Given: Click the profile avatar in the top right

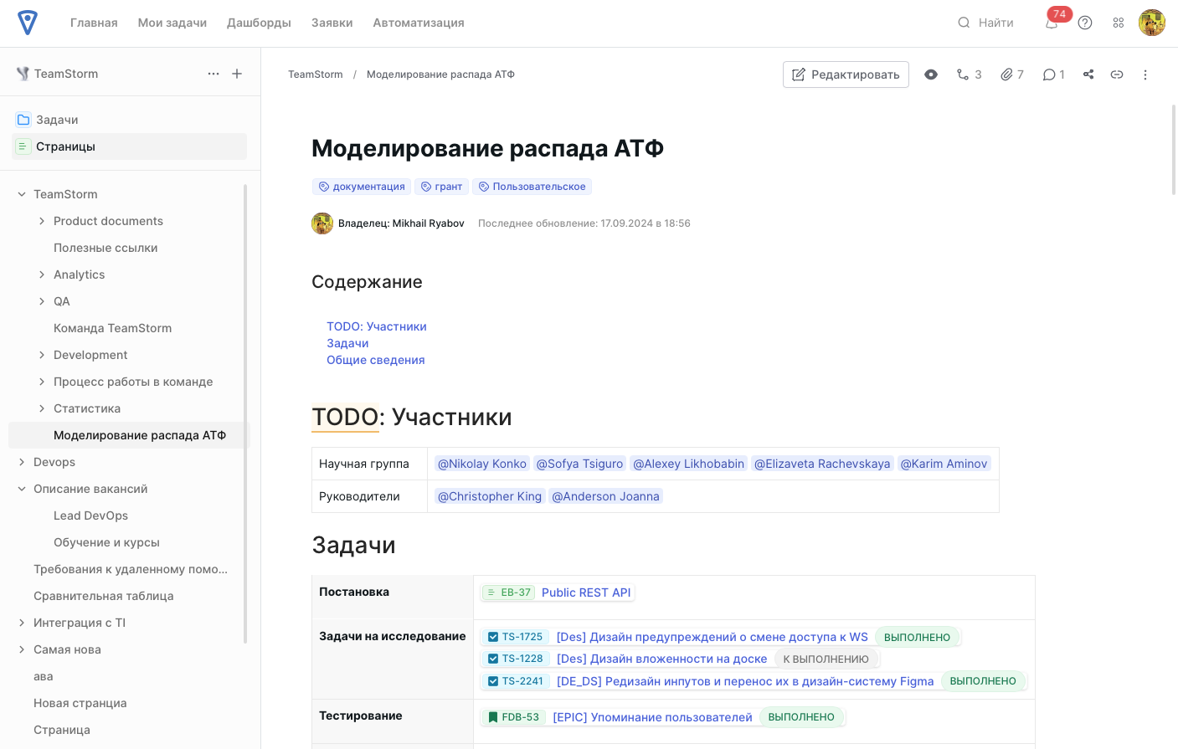Looking at the screenshot, I should click(1152, 23).
